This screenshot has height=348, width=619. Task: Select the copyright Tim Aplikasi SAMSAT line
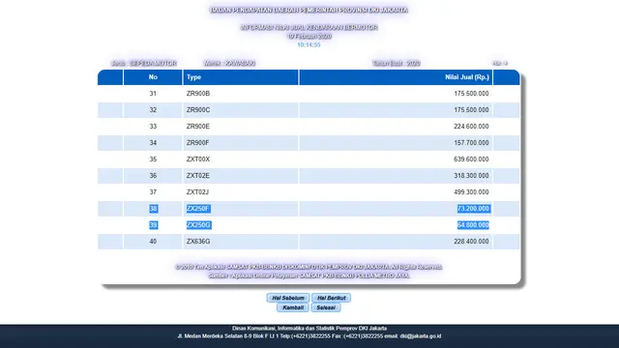coord(309,267)
